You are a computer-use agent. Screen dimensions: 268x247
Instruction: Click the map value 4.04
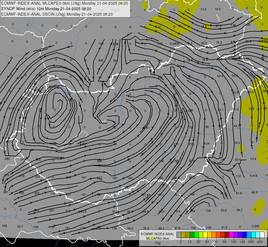tap(206, 144)
